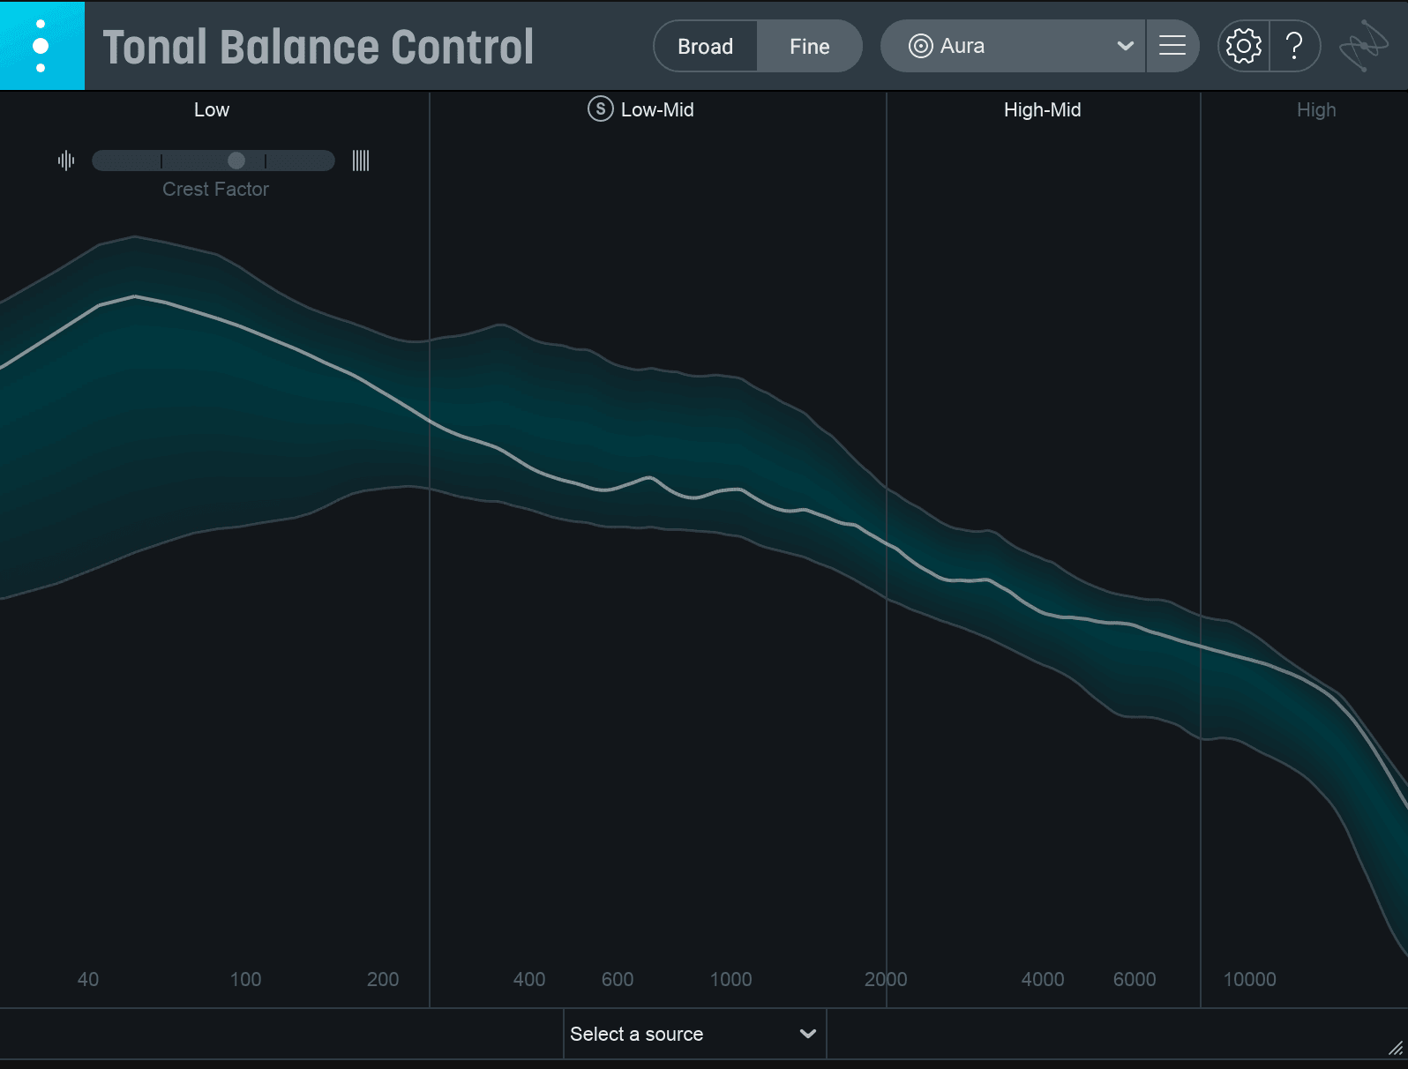Click the 100 Hz frequency label
Viewport: 1408px width, 1069px height.
pos(246,979)
